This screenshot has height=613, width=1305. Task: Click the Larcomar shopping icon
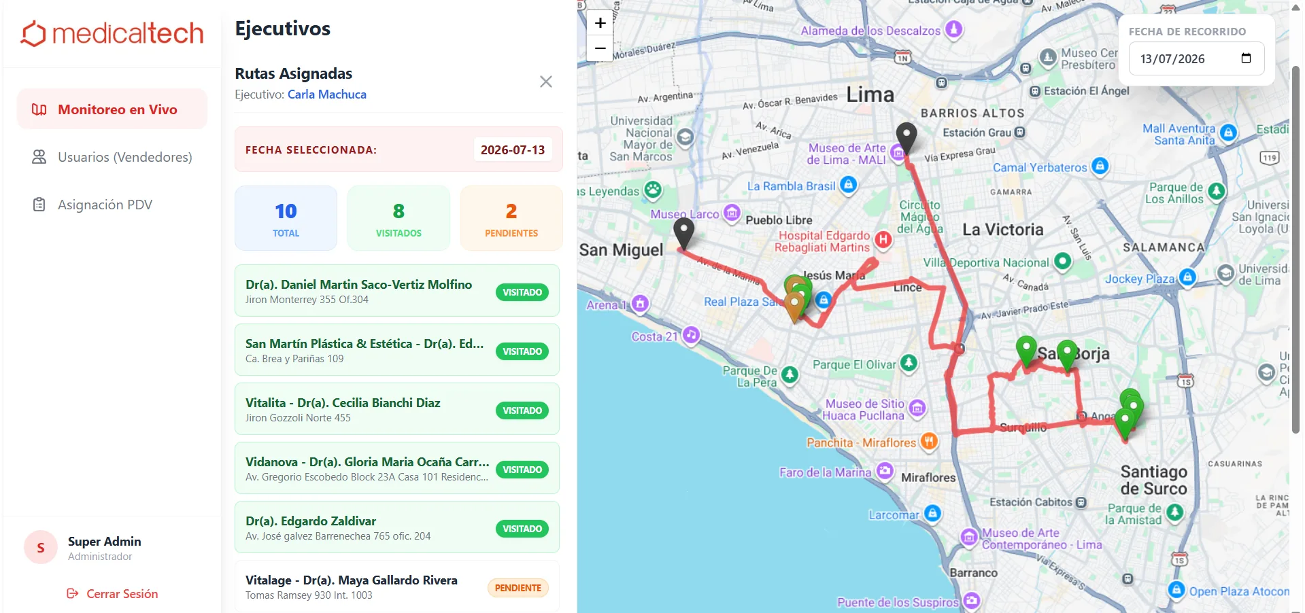pyautogui.click(x=932, y=514)
